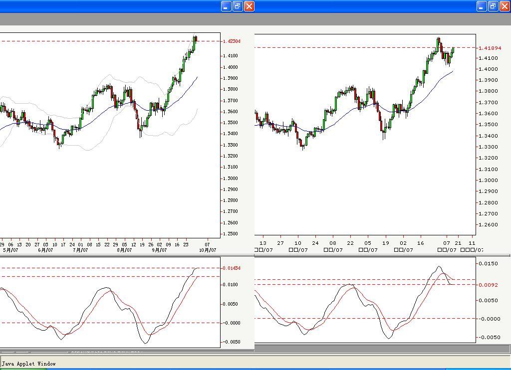Viewport: 511px width, 370px height.
Task: Select 0.01434 indicator value on left panel
Action: pyautogui.click(x=232, y=268)
